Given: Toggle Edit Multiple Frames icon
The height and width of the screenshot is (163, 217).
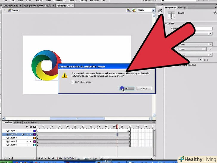Looking at the screenshot, I should 71,158.
